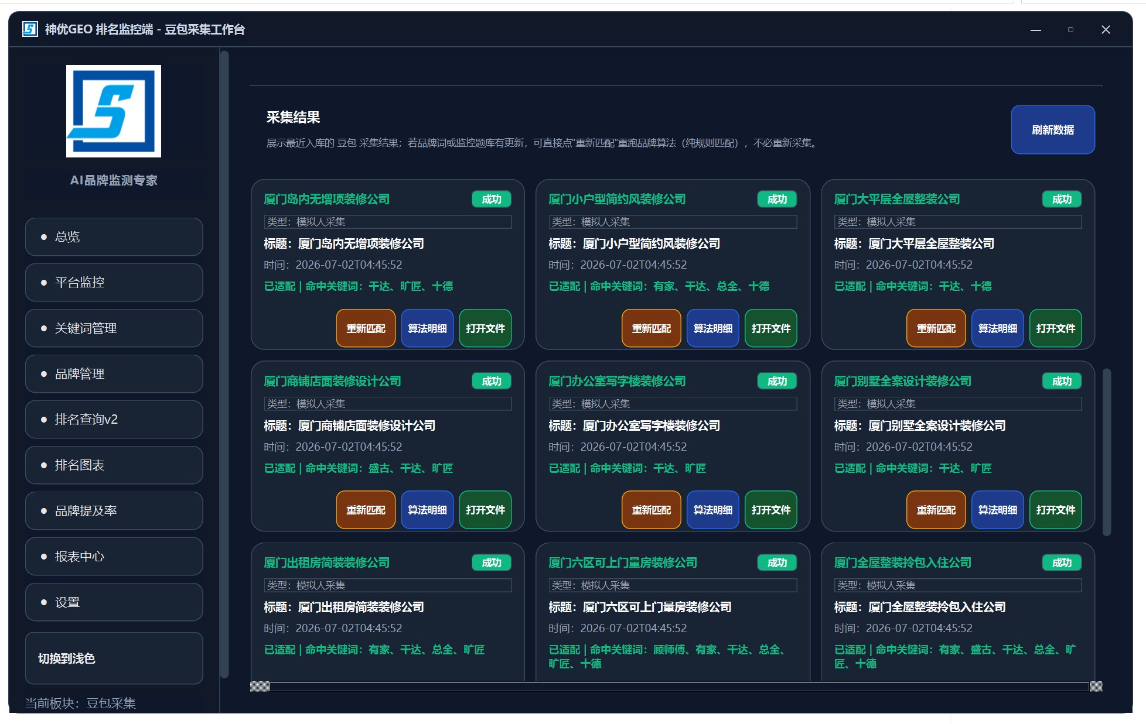This screenshot has width=1146, height=724.
Task: Click 打开文件 on 厦门别墅全案设计装修公司 card
Action: [1055, 510]
